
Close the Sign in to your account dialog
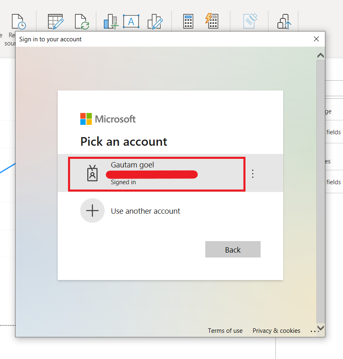coord(316,39)
